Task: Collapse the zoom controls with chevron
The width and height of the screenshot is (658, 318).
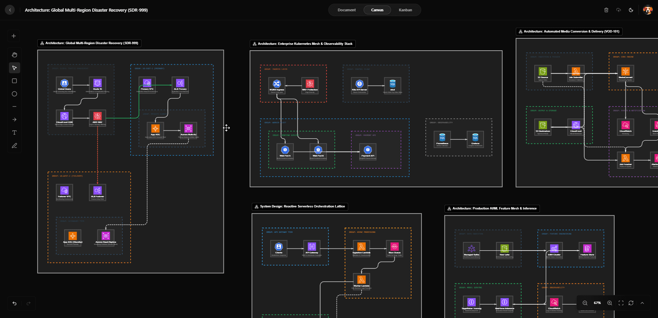Action: click(x=642, y=303)
